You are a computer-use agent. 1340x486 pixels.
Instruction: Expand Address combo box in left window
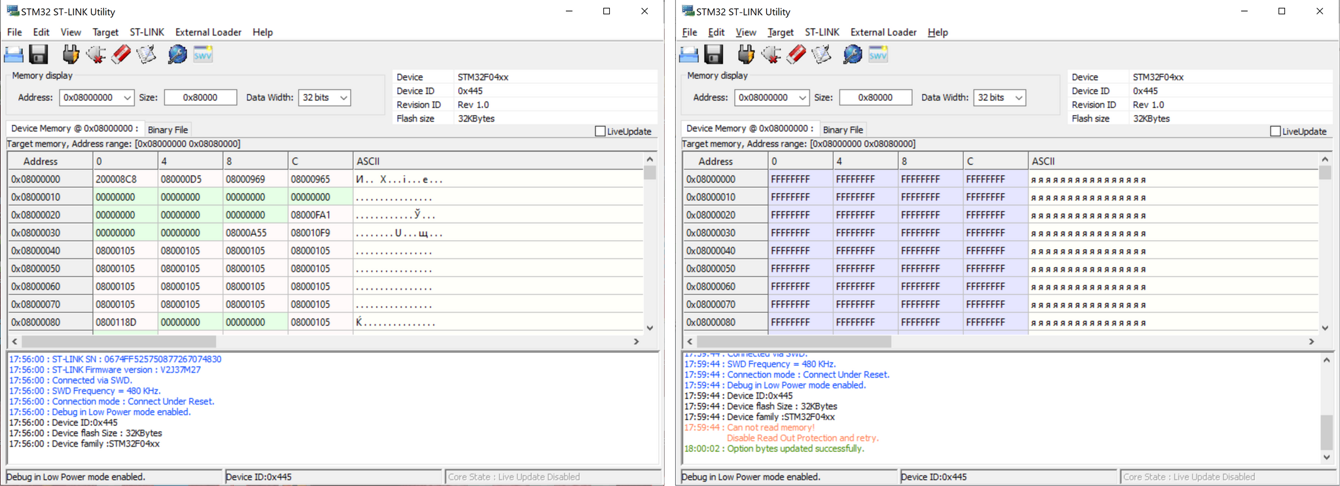(x=127, y=97)
